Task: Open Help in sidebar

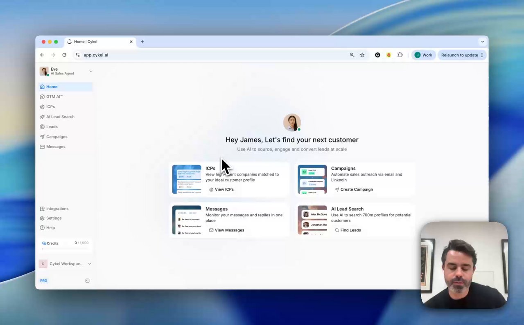Action: [65, 227]
